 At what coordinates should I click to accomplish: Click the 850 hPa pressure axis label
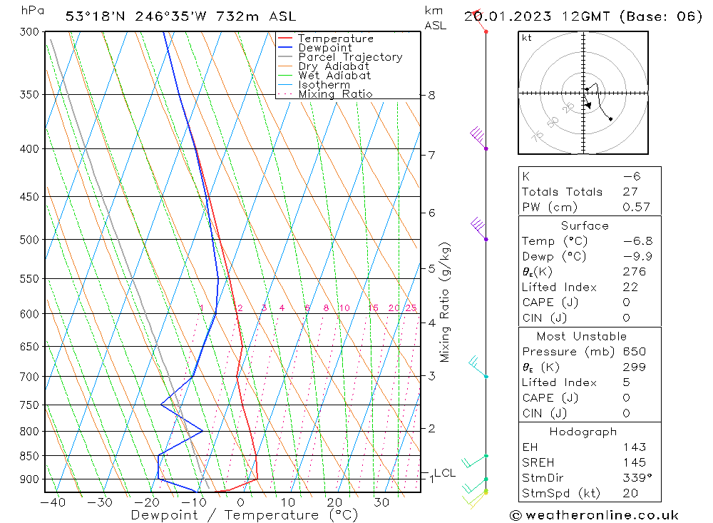29,456
